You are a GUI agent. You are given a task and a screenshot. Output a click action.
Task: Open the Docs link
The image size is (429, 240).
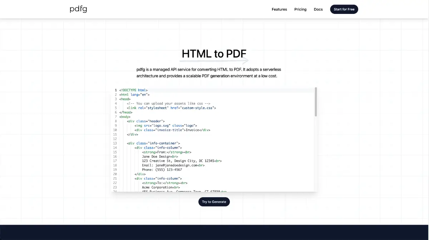[318, 9]
